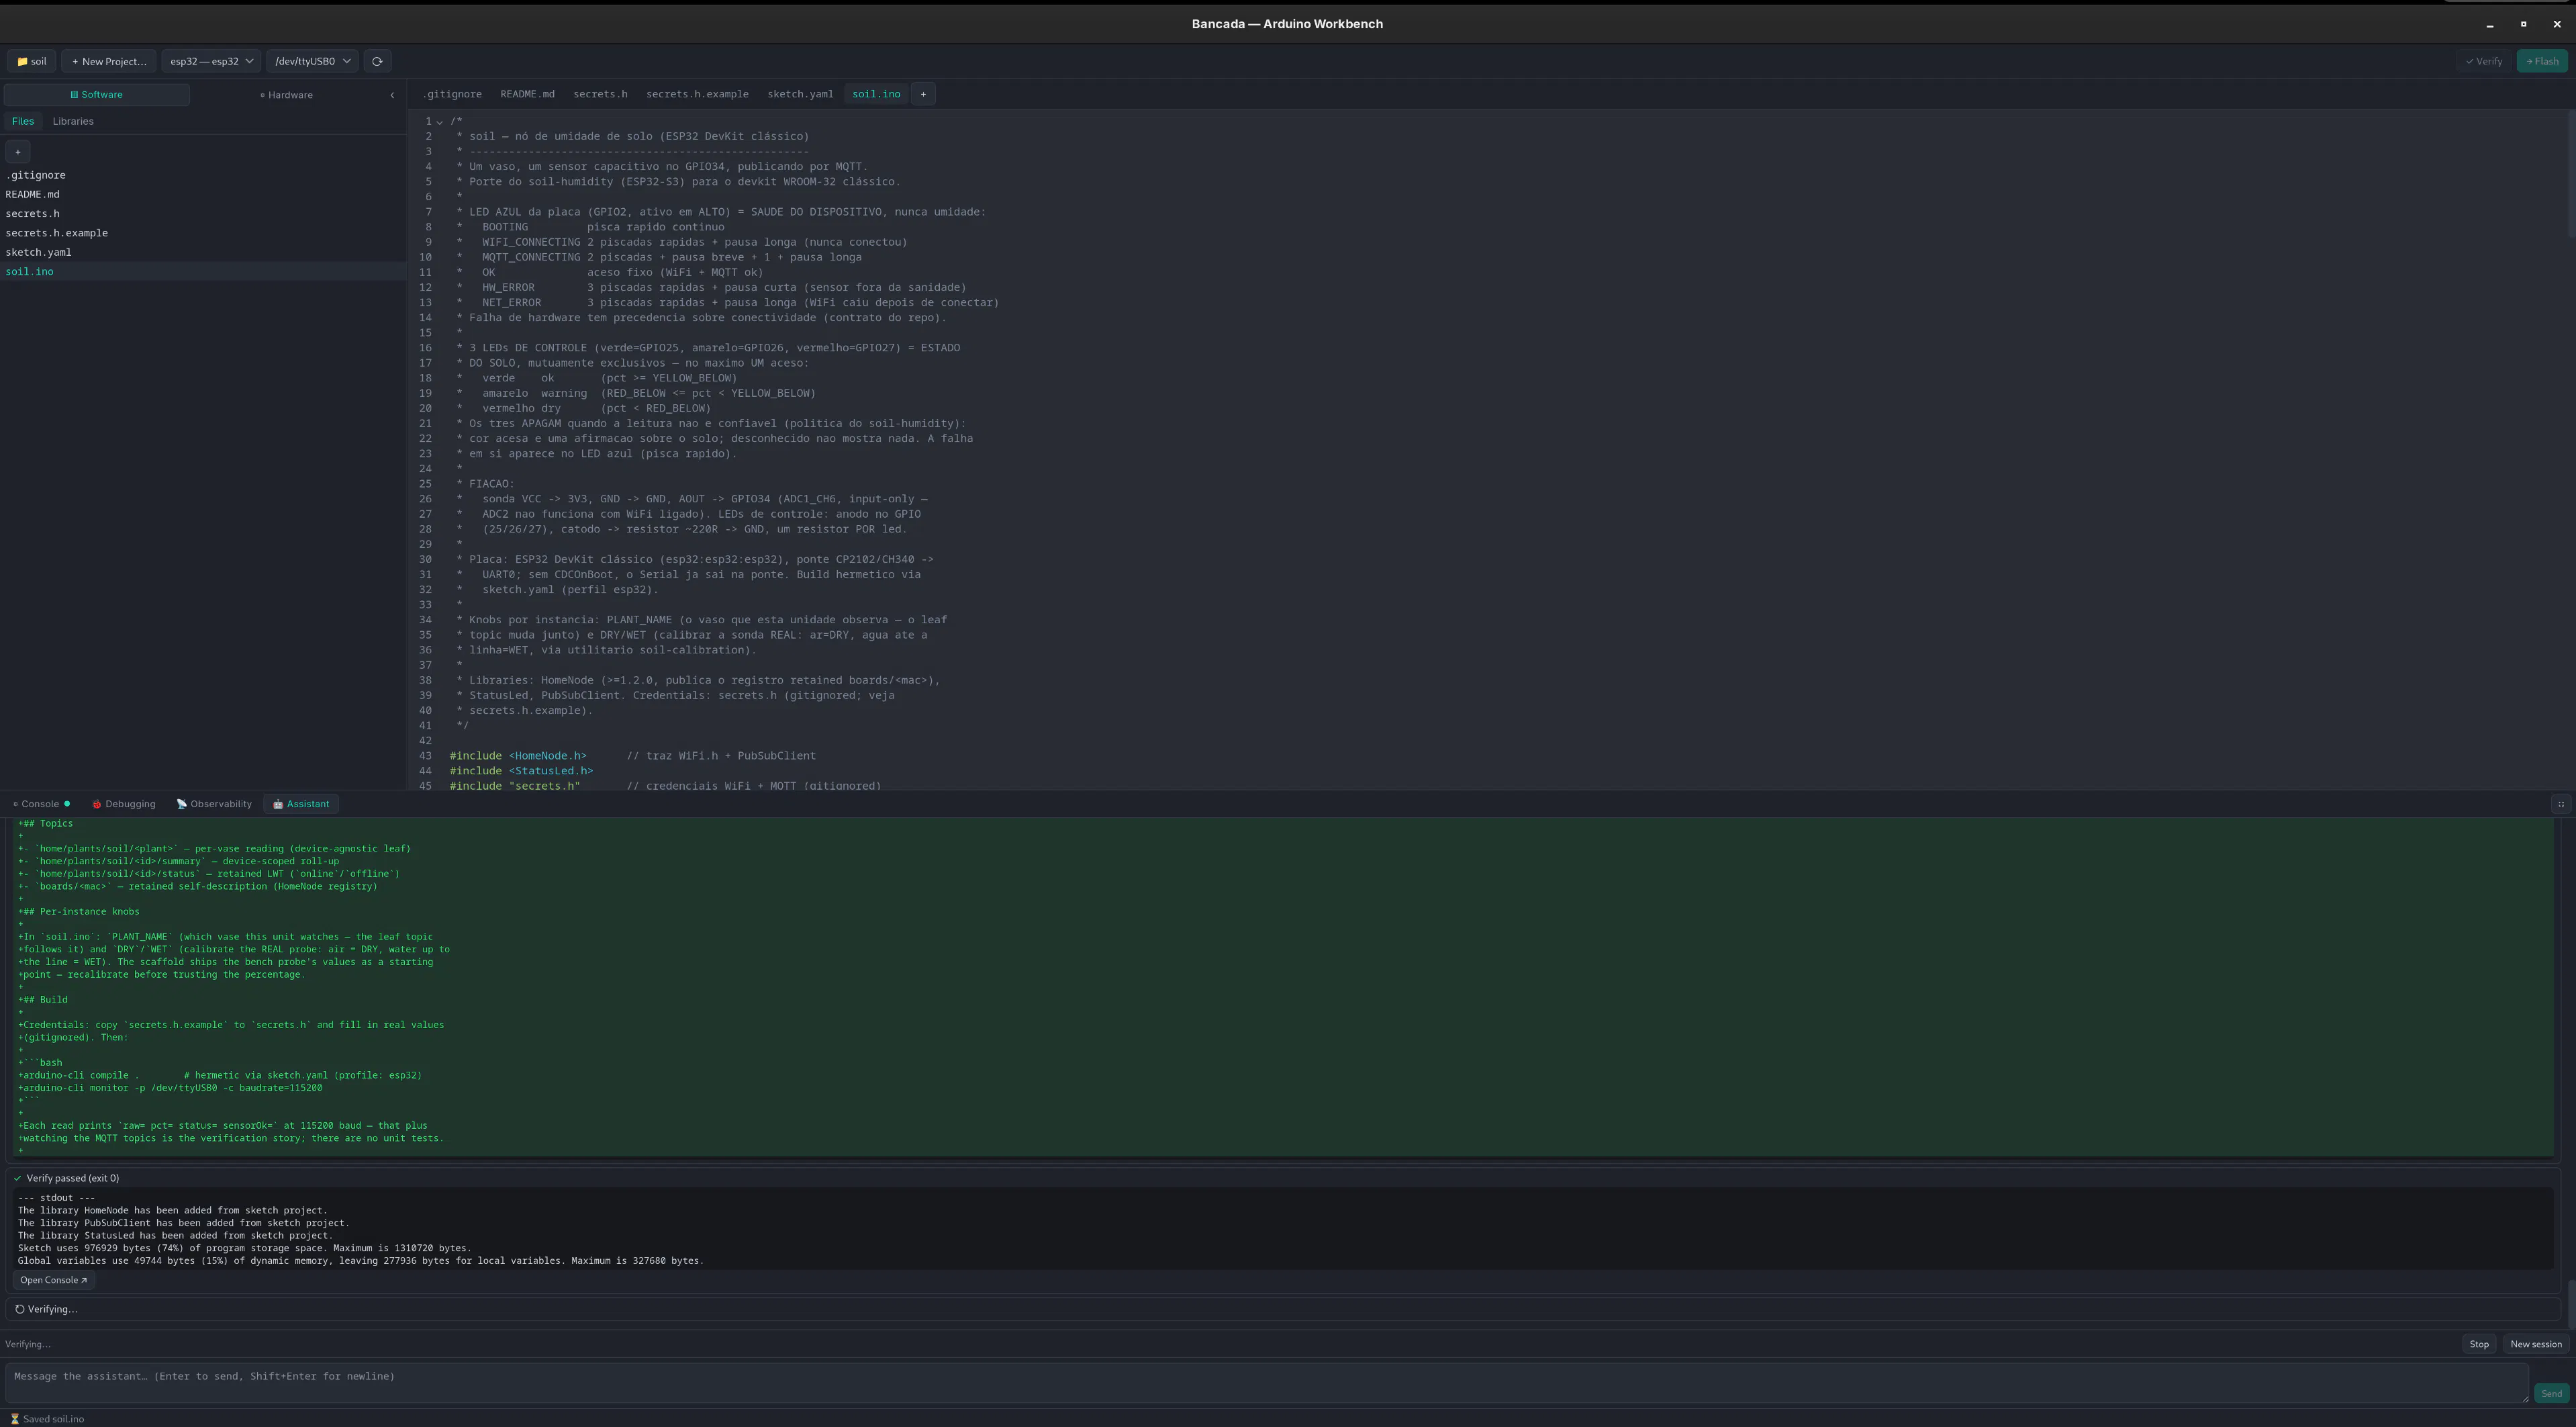Image resolution: width=2576 pixels, height=1427 pixels.
Task: Open sketch.yaml in the file list
Action: click(x=203, y=252)
